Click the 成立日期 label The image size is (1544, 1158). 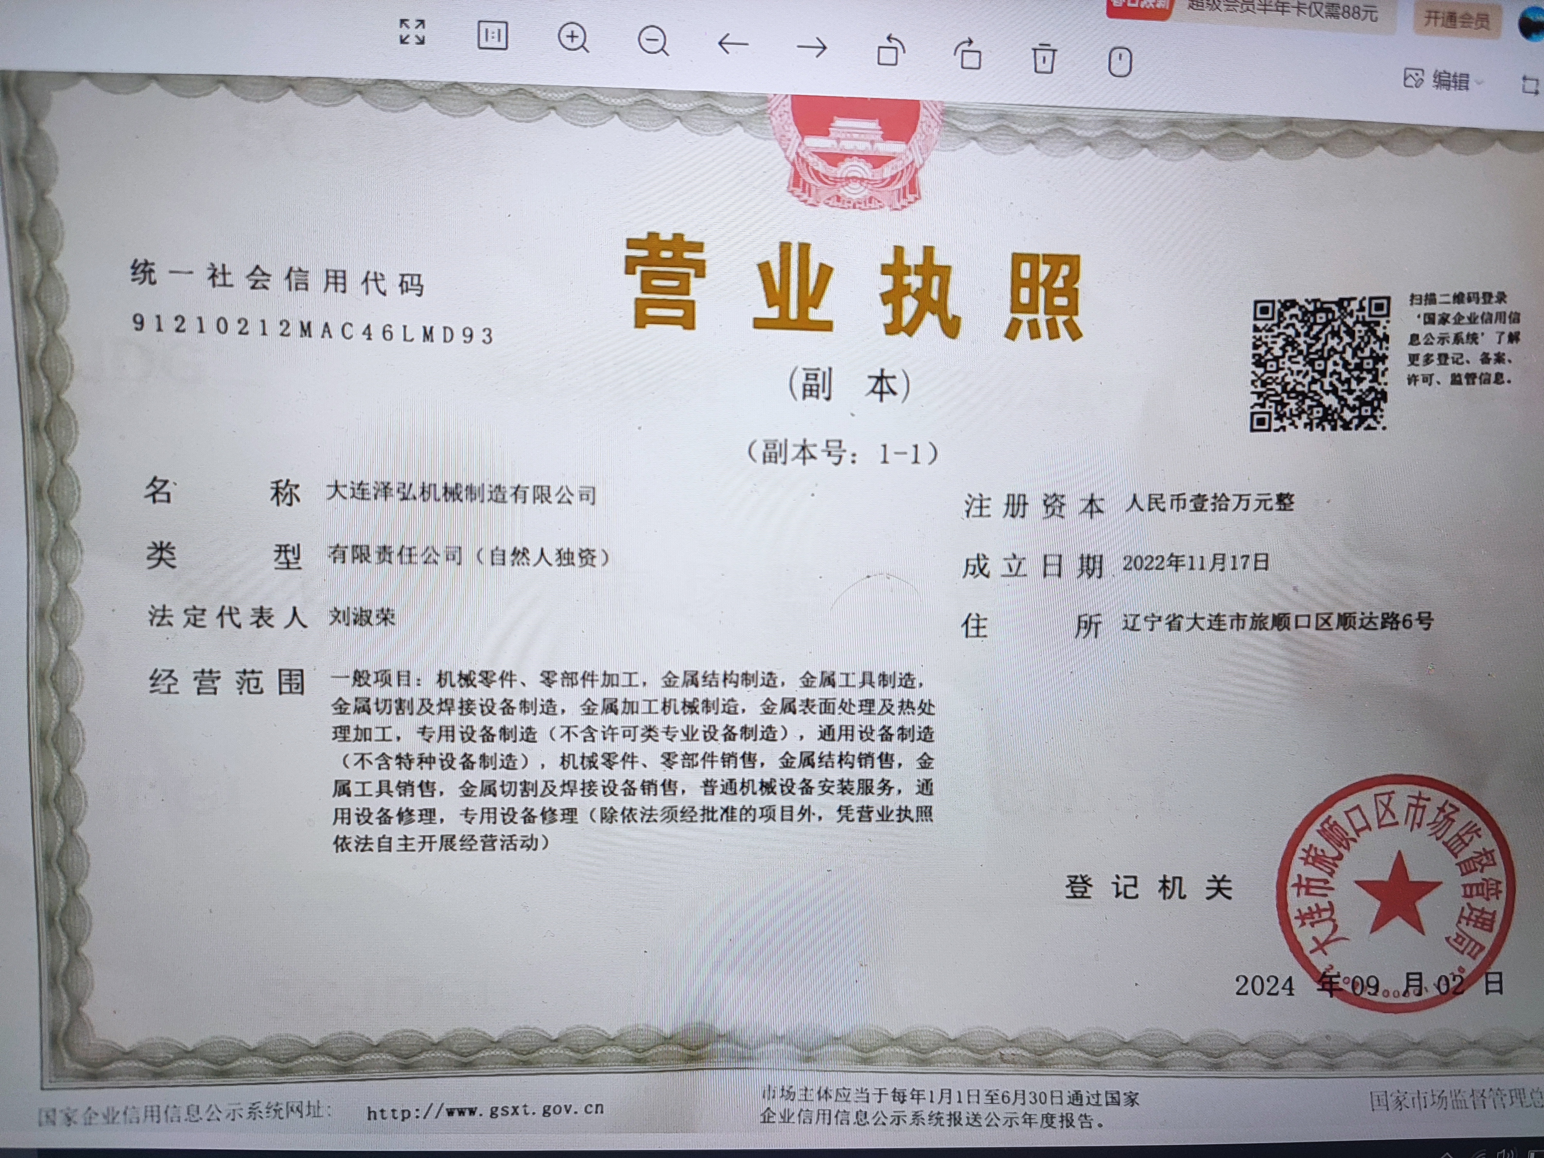[1033, 566]
